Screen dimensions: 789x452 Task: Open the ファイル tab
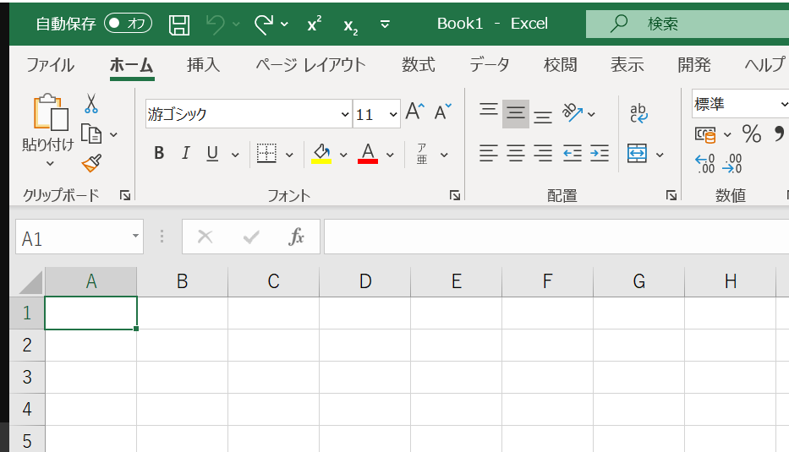click(50, 65)
